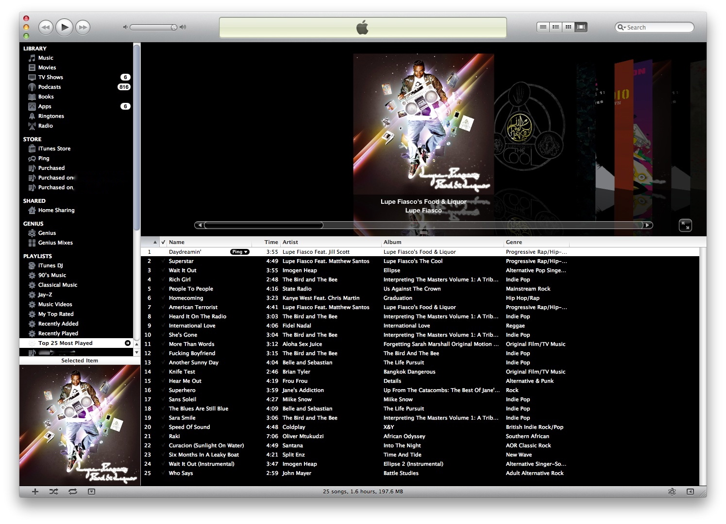Sort by Time column header
Image resolution: width=726 pixels, height=524 pixels.
pos(266,242)
